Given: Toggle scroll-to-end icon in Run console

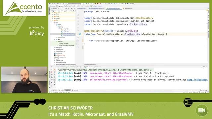Looking at the screenshot, I should click(54, 80).
